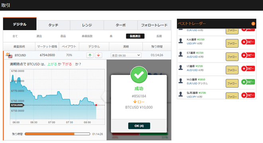Click BTCUSD ¥10,000 in the dialog
This screenshot has width=263, height=143.
[139, 107]
